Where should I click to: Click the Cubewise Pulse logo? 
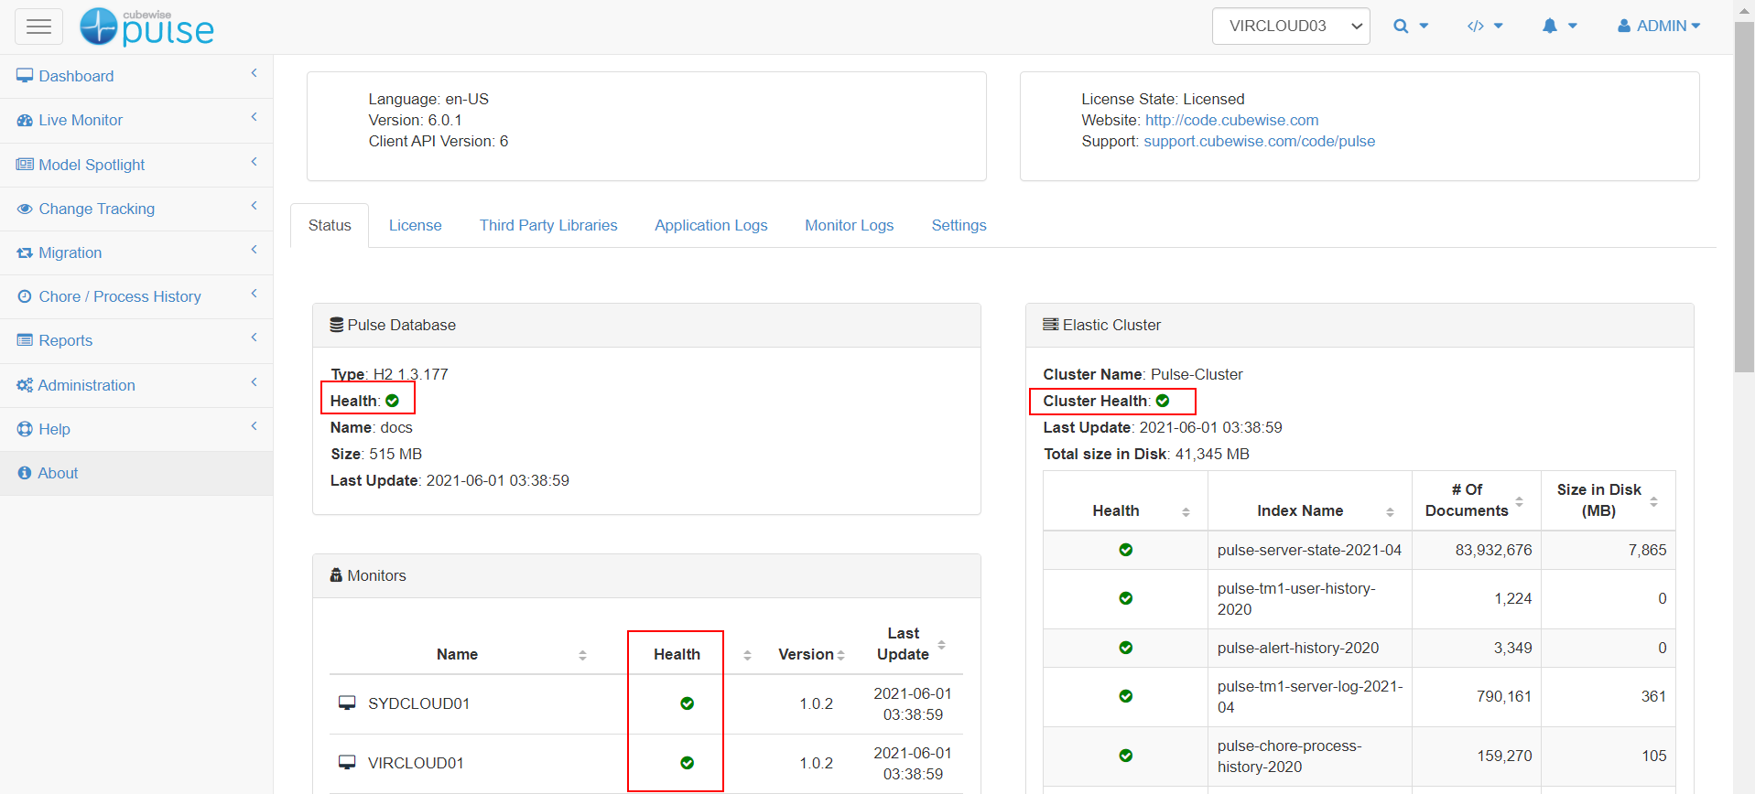click(146, 27)
